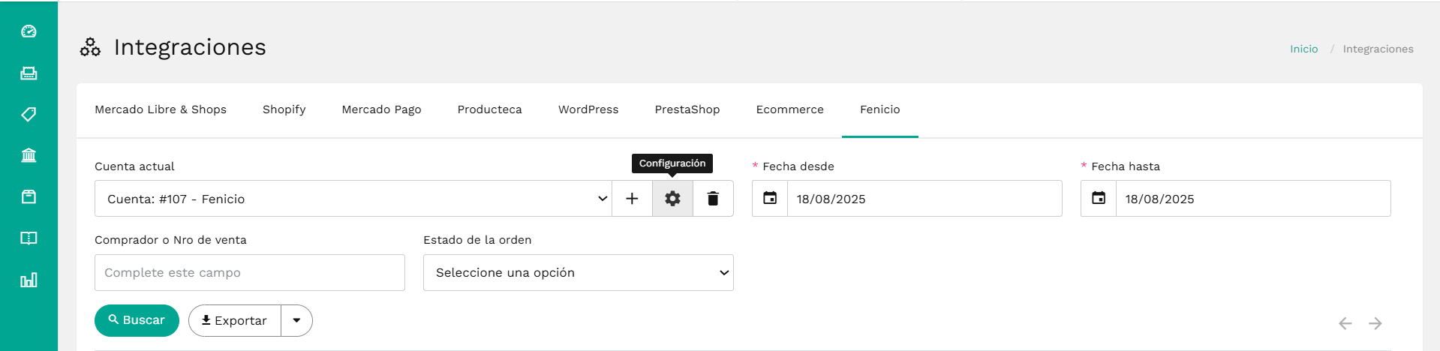Open the price tag icon in sidebar
The height and width of the screenshot is (351, 1440).
[x=29, y=114]
